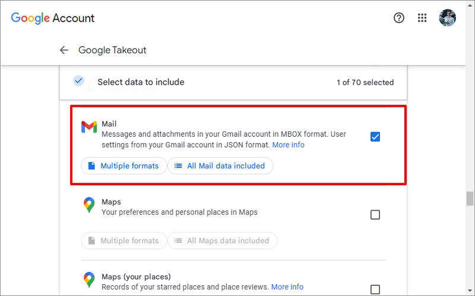
Task: Click the Select data to include heading
Action: [x=141, y=82]
